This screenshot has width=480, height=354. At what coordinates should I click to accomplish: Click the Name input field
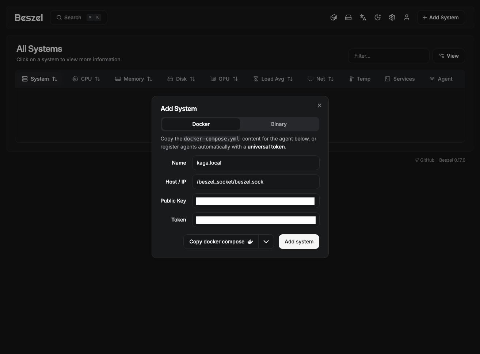(256, 163)
